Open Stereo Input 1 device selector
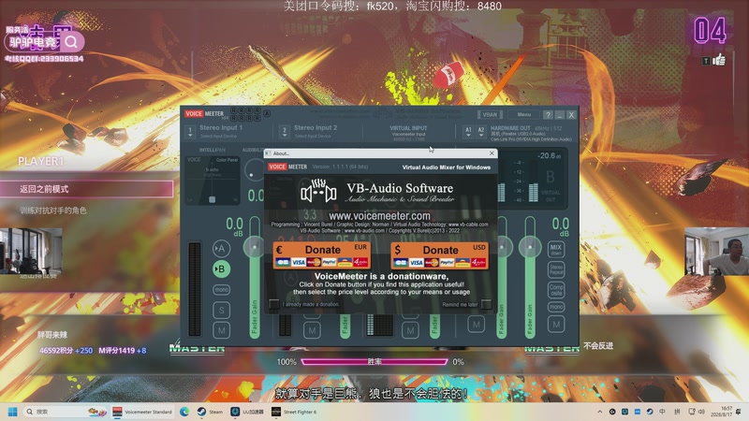The height and width of the screenshot is (421, 749). [190, 131]
